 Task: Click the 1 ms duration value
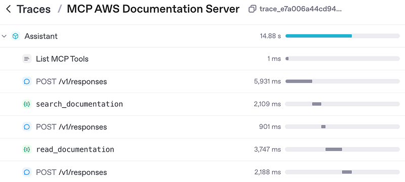tap(274, 59)
